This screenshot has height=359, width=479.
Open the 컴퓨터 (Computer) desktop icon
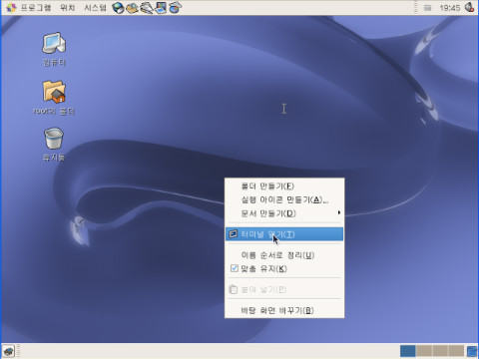coord(54,49)
